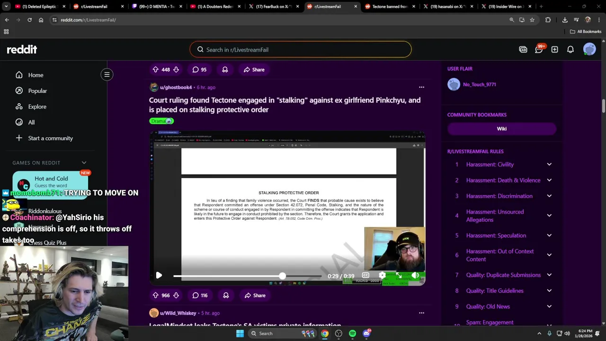Switch to FearBuck on X tab
This screenshot has width=606, height=341.
[x=274, y=7]
